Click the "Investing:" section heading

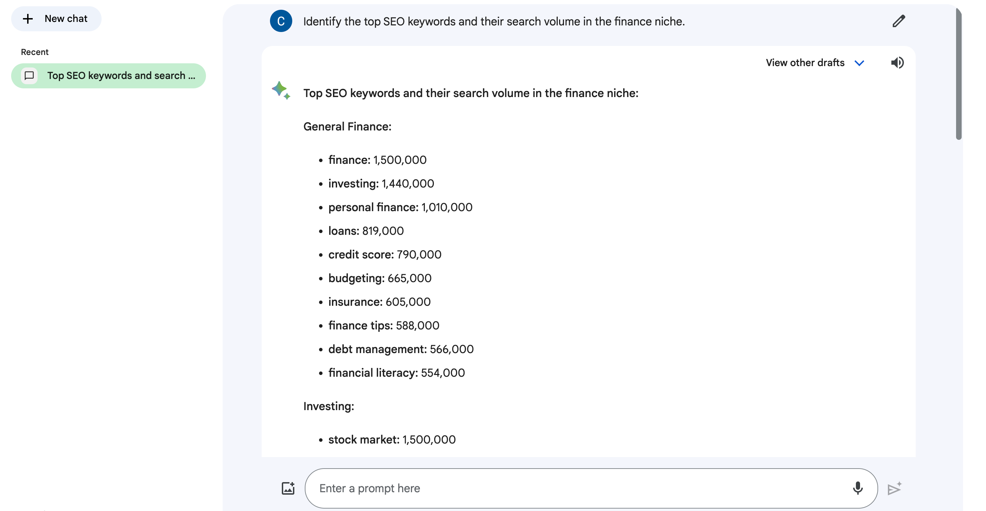click(x=328, y=406)
